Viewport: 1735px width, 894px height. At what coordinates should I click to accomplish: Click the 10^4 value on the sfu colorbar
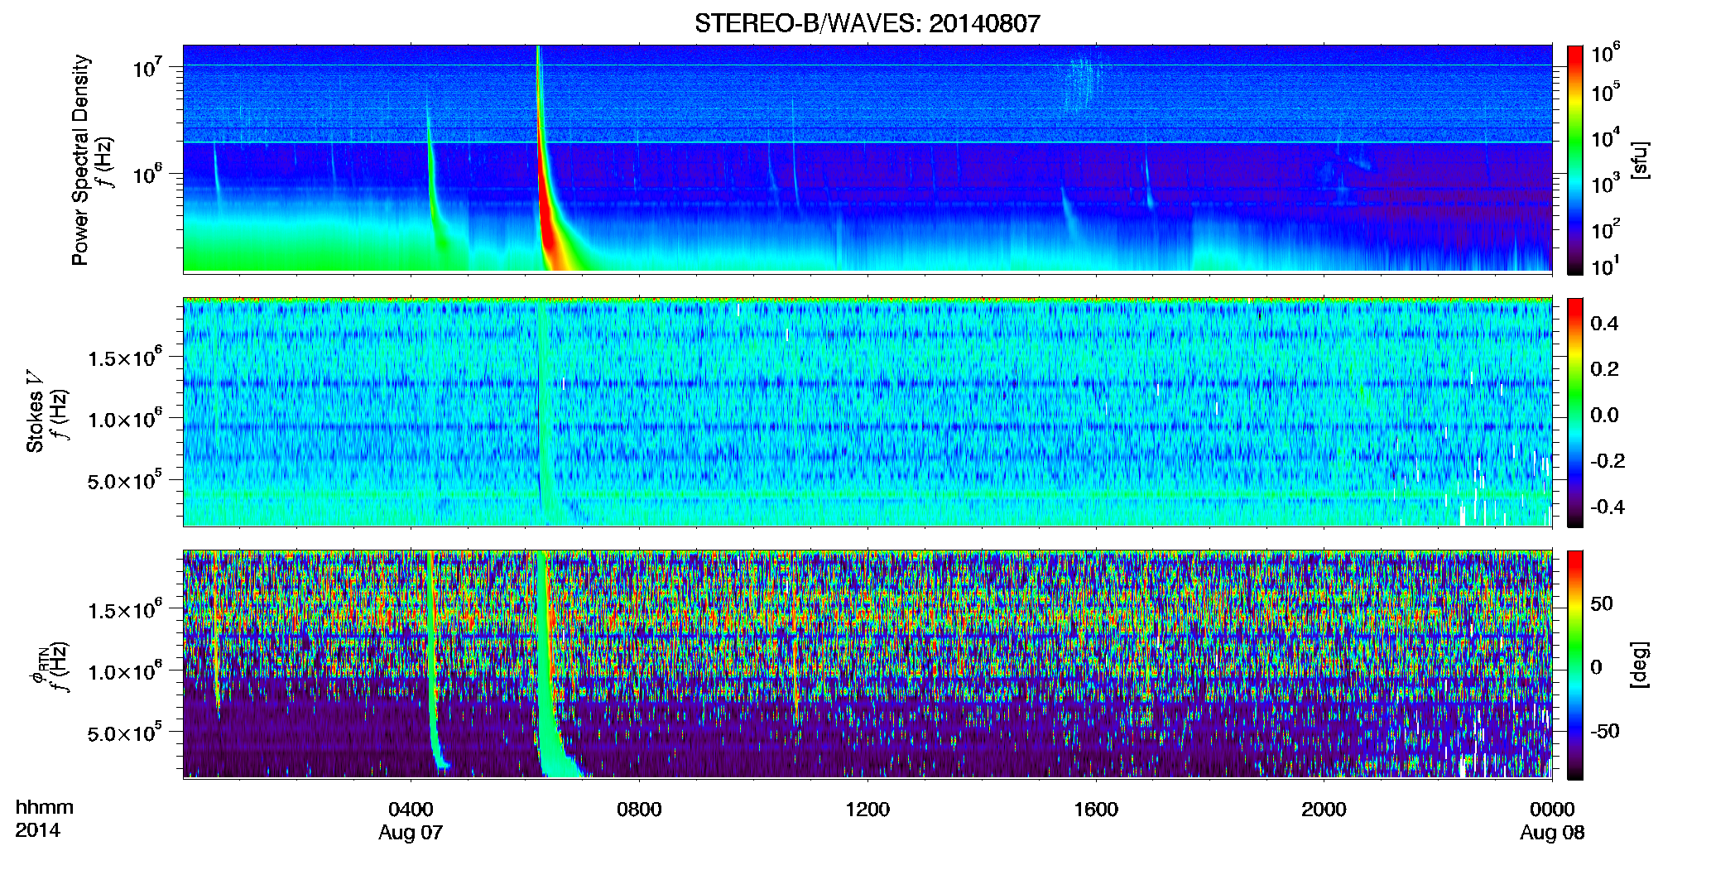[1605, 137]
